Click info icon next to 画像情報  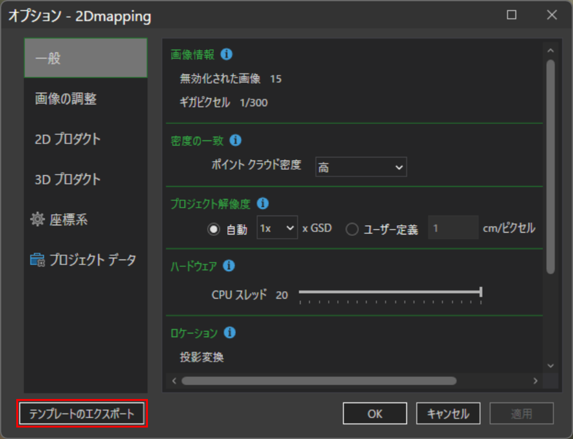226,54
